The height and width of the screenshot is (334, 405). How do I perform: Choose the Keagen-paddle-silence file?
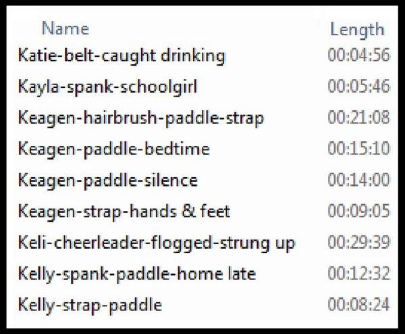pos(108,180)
